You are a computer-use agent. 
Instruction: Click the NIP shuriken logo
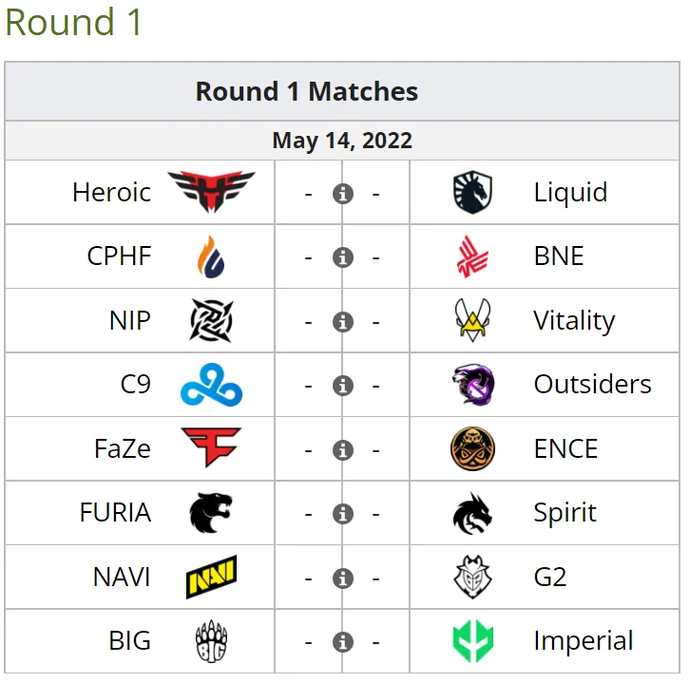pyautogui.click(x=211, y=321)
